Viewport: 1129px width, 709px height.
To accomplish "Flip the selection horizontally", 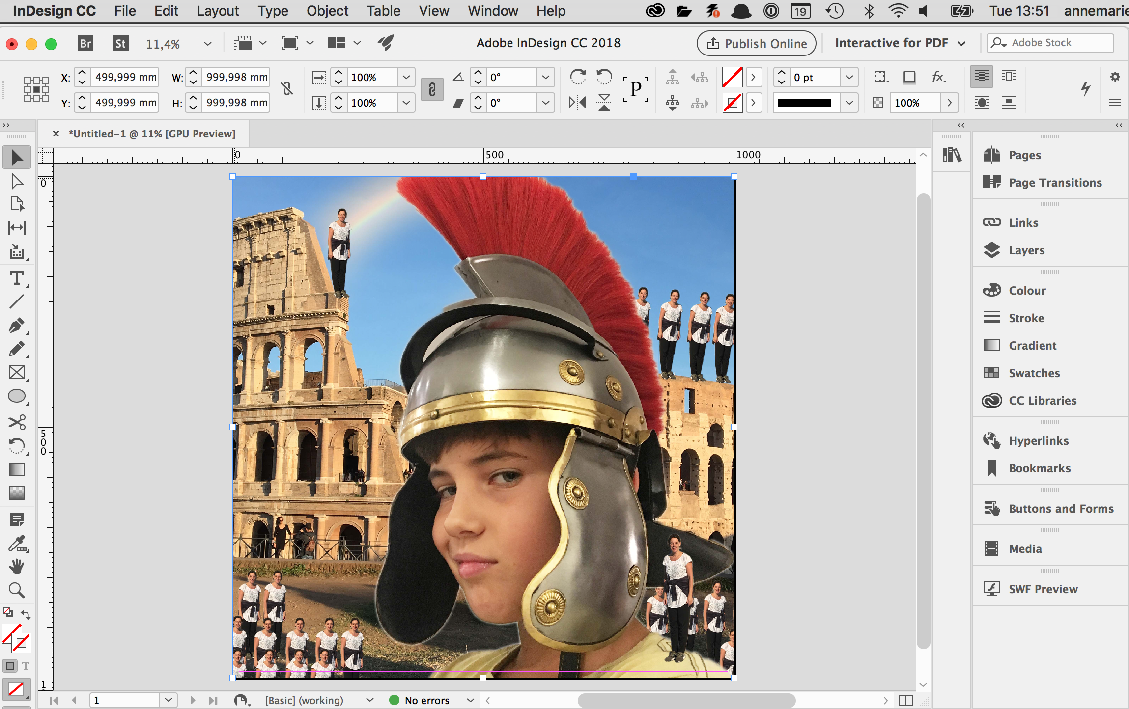I will (x=578, y=103).
